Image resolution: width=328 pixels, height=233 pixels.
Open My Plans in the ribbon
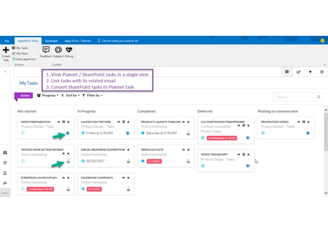point(20,53)
